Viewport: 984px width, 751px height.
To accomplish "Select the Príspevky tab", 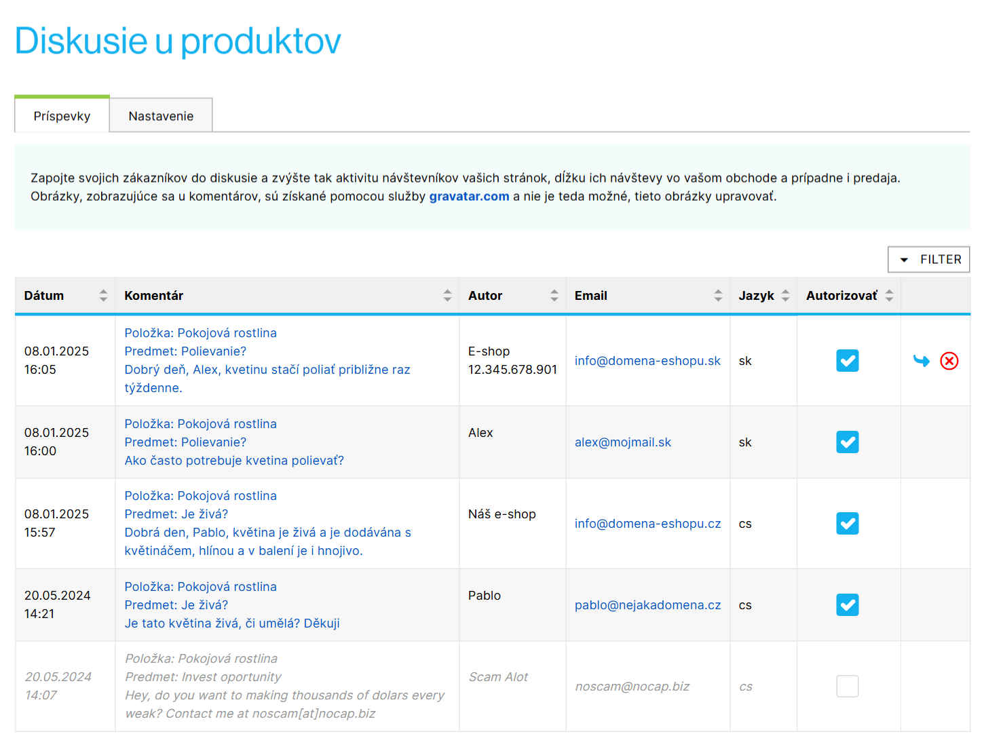I will pyautogui.click(x=62, y=115).
